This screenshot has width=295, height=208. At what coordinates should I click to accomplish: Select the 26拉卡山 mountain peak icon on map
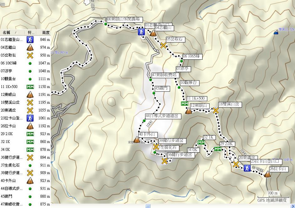(x=267, y=174)
